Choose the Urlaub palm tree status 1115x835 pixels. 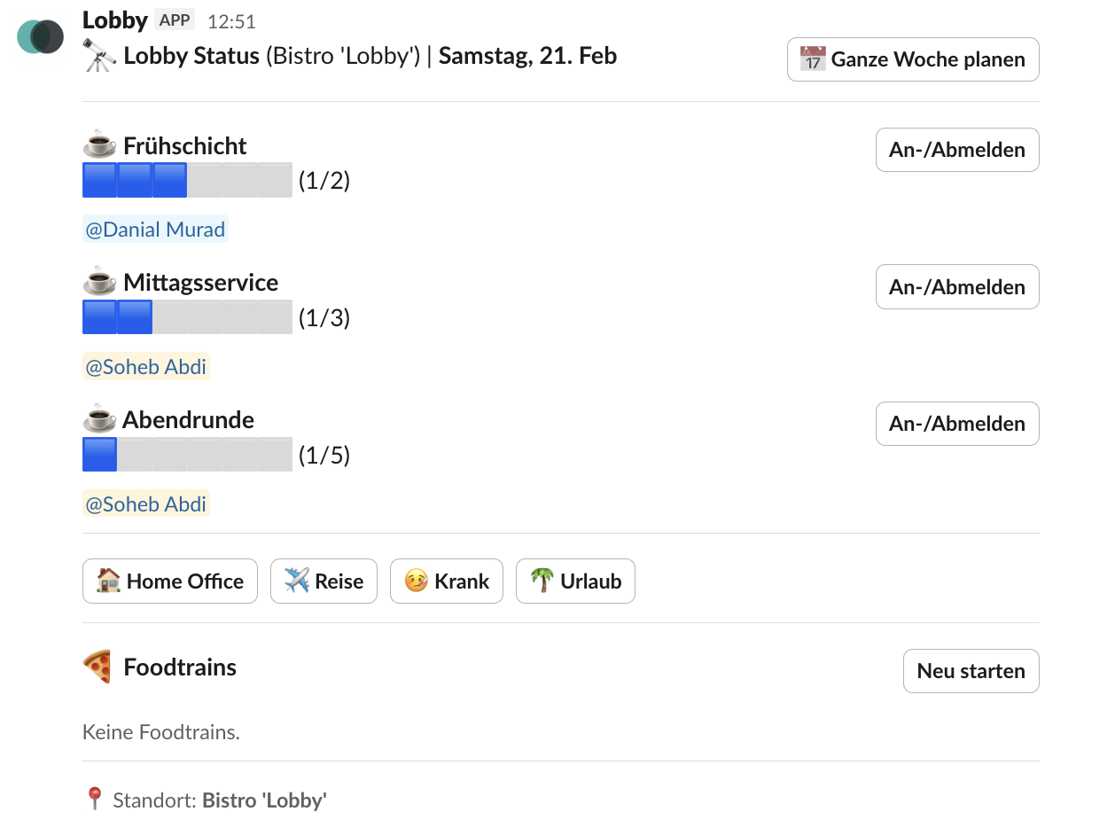pyautogui.click(x=575, y=581)
